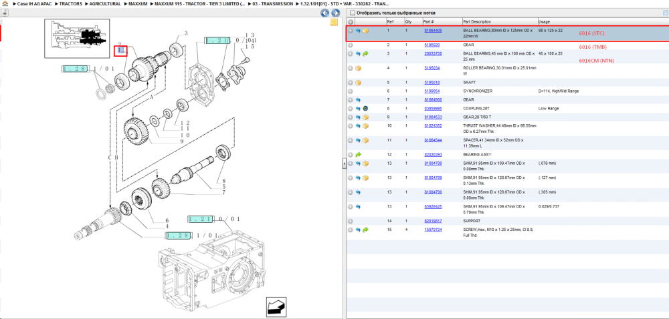Click the globe icon on the COUPLING,28T row
The height and width of the screenshot is (319, 669).
[366, 109]
